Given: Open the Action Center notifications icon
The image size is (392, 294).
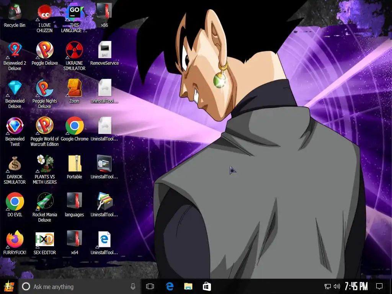Looking at the screenshot, I should point(379,286).
